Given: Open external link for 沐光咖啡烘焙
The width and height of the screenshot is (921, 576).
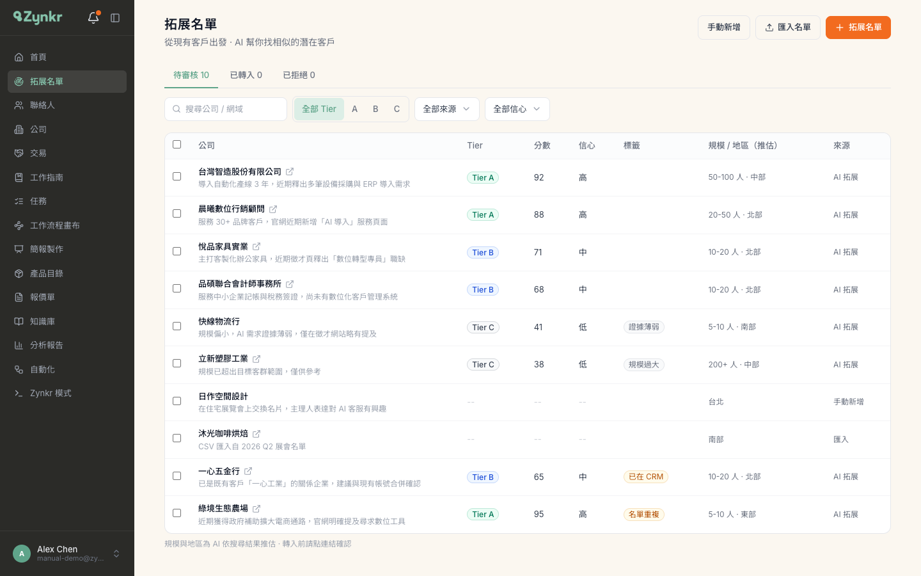Looking at the screenshot, I should tap(256, 434).
